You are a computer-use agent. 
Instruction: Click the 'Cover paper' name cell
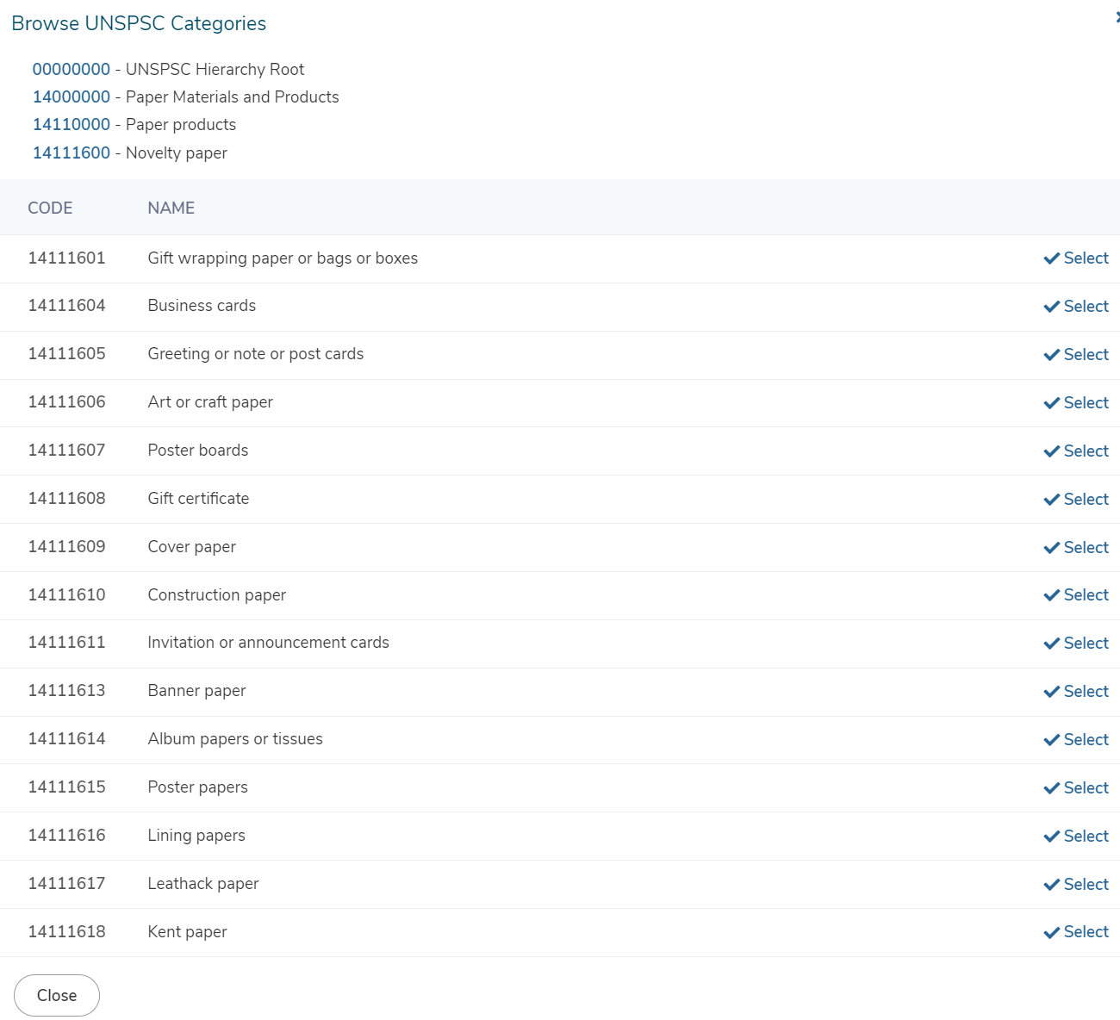tap(191, 546)
